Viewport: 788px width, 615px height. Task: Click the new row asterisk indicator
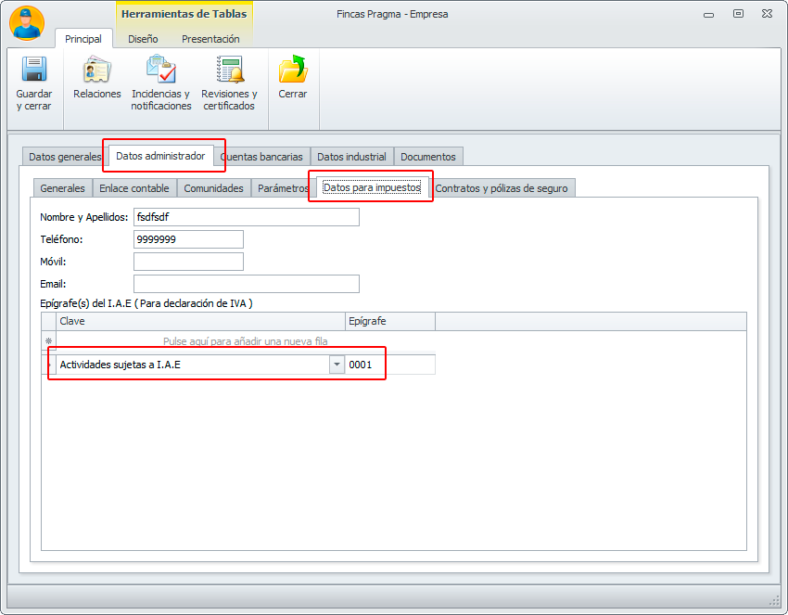coord(49,341)
